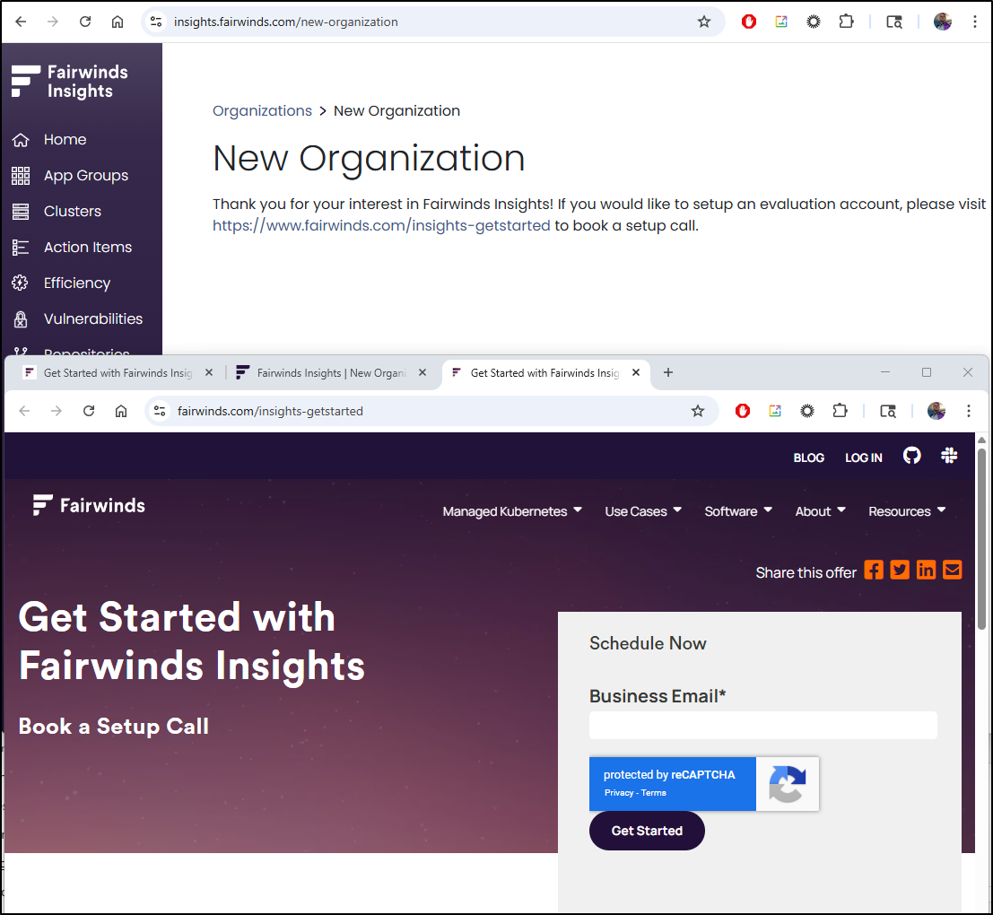Select Efficiency in the sidebar
993x915 pixels.
point(76,283)
